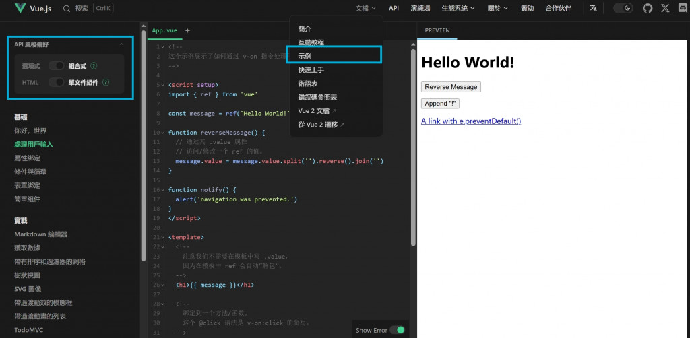
Task: Switch to the App.vue file tab
Action: [164, 31]
